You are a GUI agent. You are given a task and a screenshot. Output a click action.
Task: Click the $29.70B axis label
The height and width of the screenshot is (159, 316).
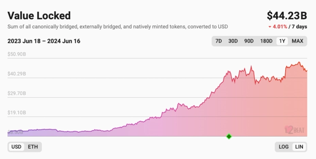tap(17, 93)
